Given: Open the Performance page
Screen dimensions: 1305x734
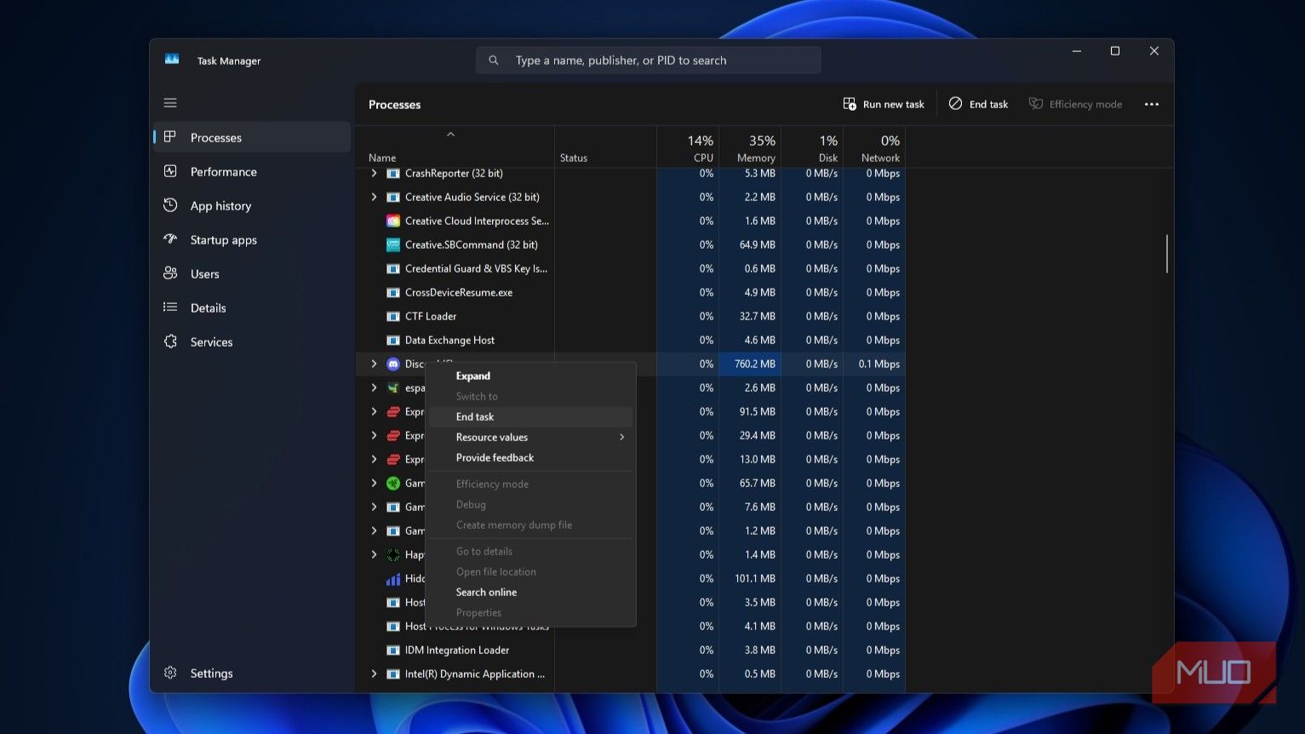Looking at the screenshot, I should click(x=251, y=171).
